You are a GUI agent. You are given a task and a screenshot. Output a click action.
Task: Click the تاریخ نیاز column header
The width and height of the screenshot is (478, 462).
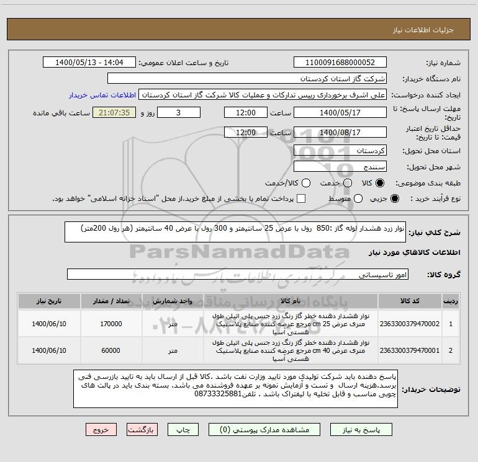pos(49,301)
